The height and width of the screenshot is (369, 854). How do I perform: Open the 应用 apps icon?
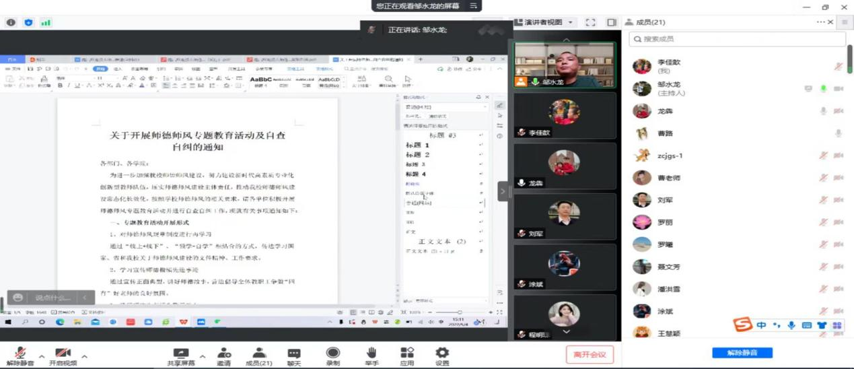pyautogui.click(x=407, y=354)
